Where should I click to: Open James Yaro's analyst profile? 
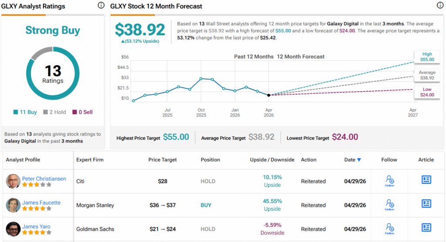37,226
